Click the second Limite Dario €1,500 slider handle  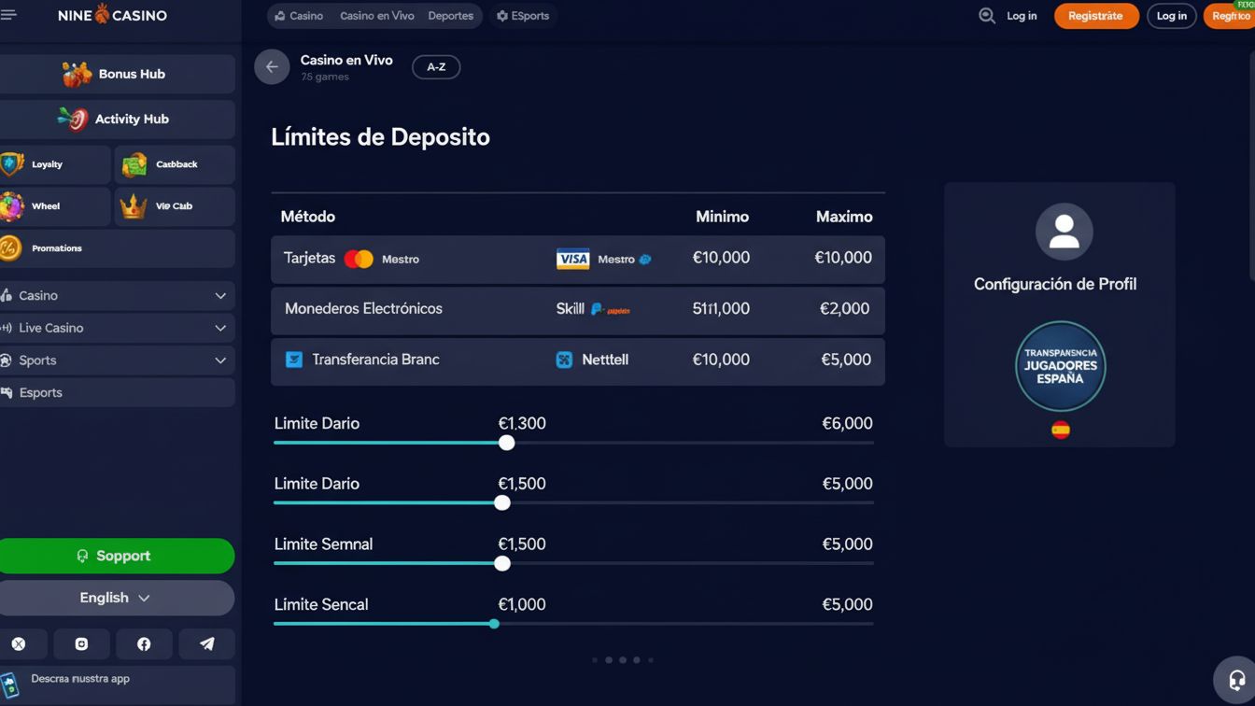coord(502,502)
